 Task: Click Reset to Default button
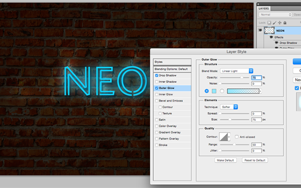(255, 160)
